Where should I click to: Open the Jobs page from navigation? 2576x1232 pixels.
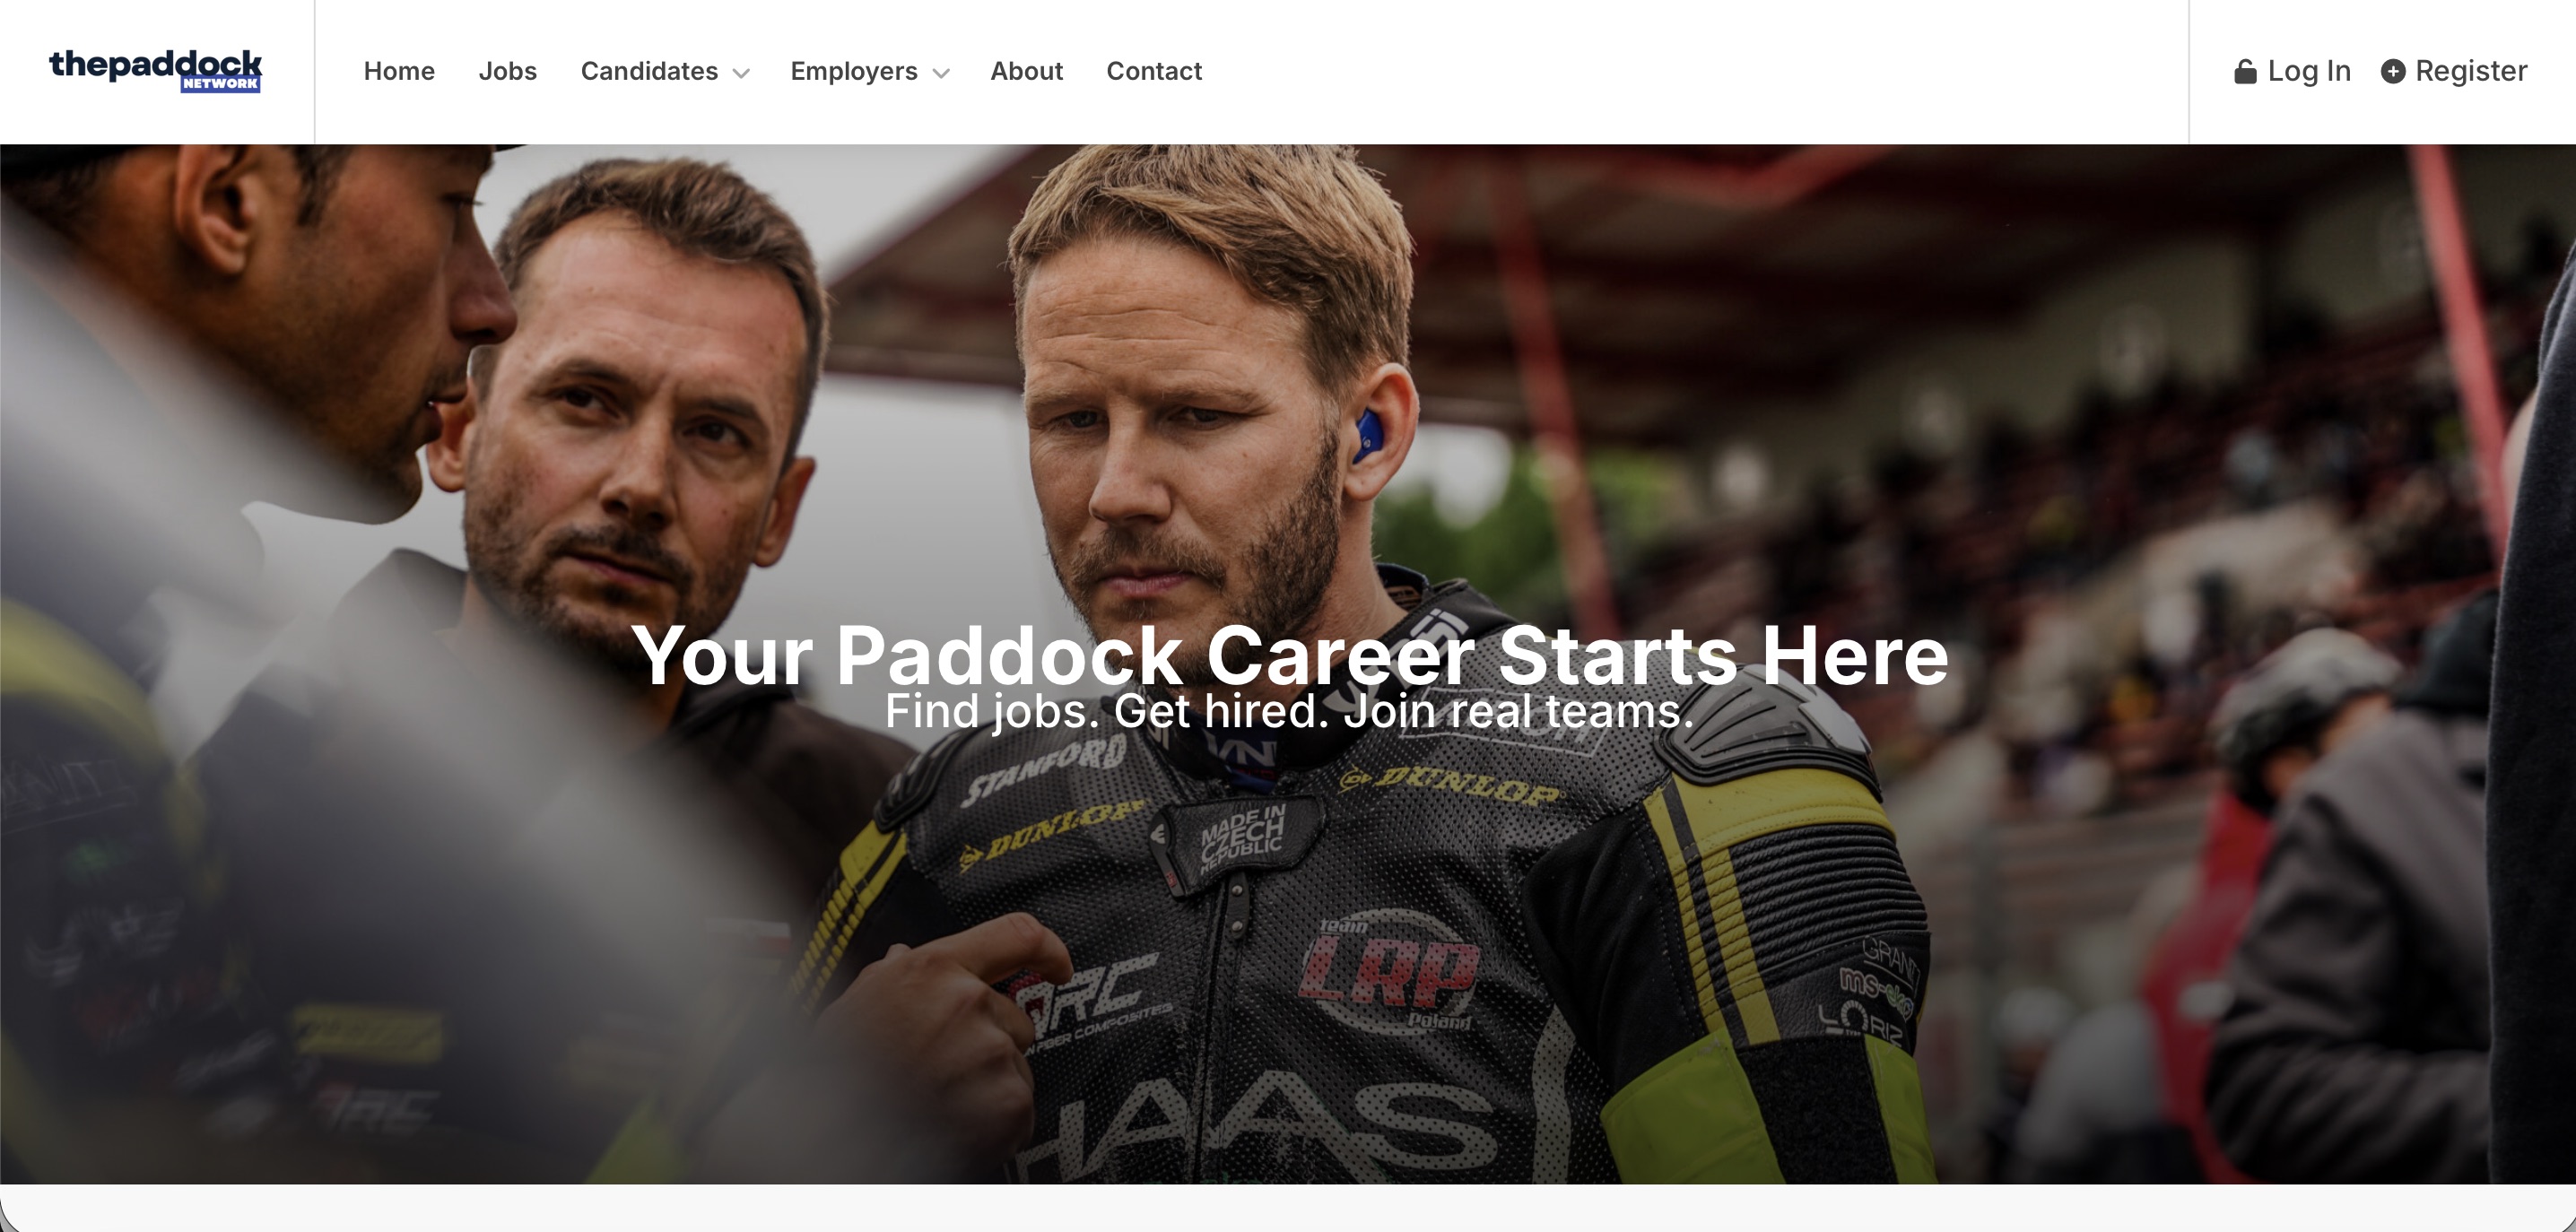coord(508,71)
